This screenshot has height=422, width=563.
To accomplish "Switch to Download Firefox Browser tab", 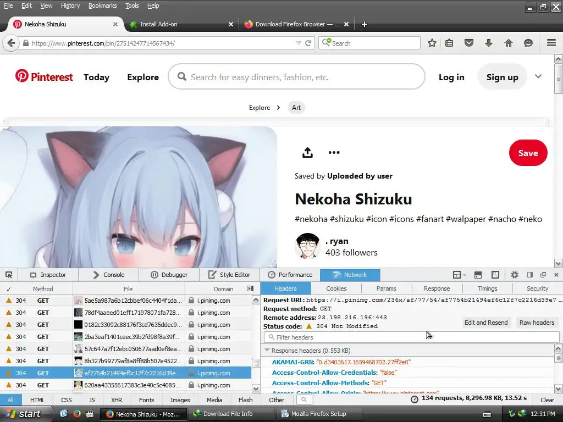I will [296, 24].
